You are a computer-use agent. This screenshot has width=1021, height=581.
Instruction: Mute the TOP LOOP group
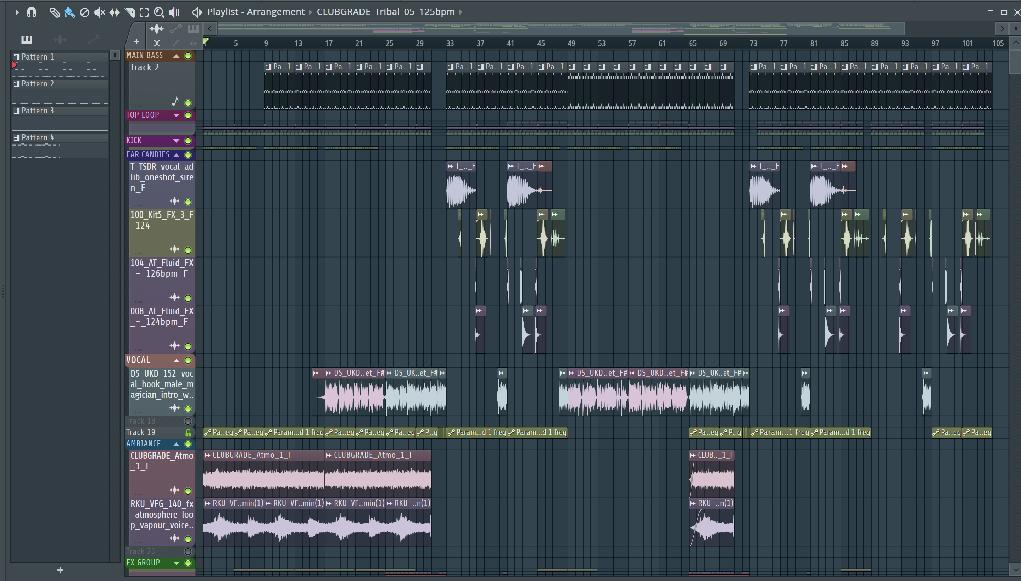[188, 115]
